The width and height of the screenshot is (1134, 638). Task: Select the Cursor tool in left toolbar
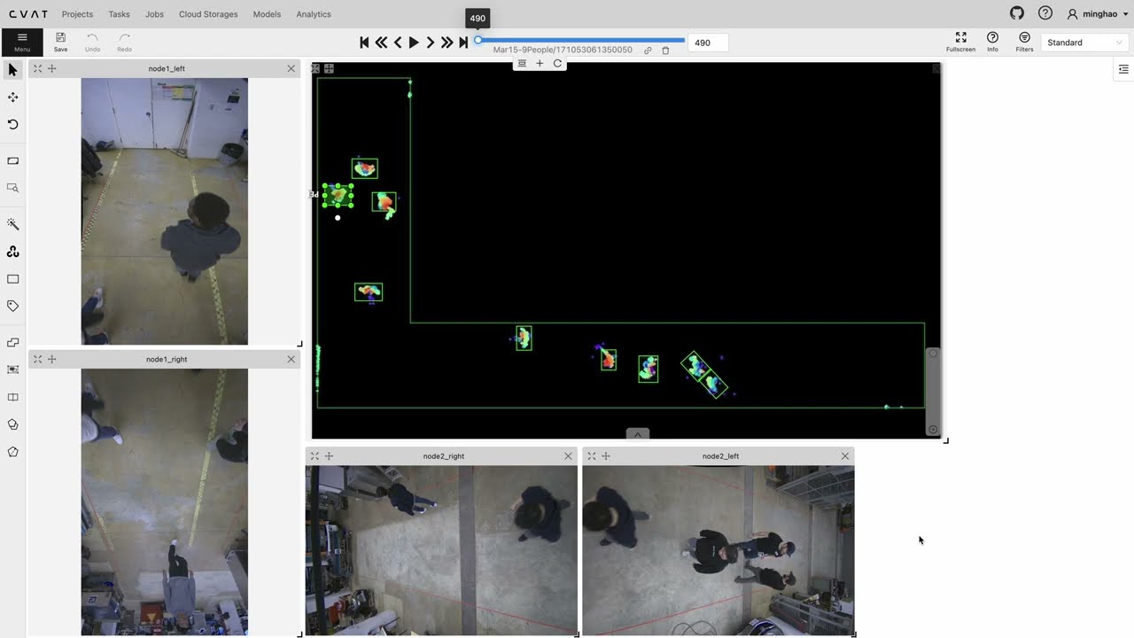(12, 70)
